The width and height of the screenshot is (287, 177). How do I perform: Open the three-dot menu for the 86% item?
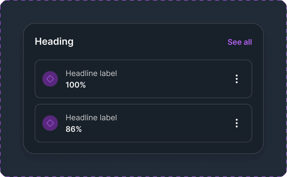point(237,123)
